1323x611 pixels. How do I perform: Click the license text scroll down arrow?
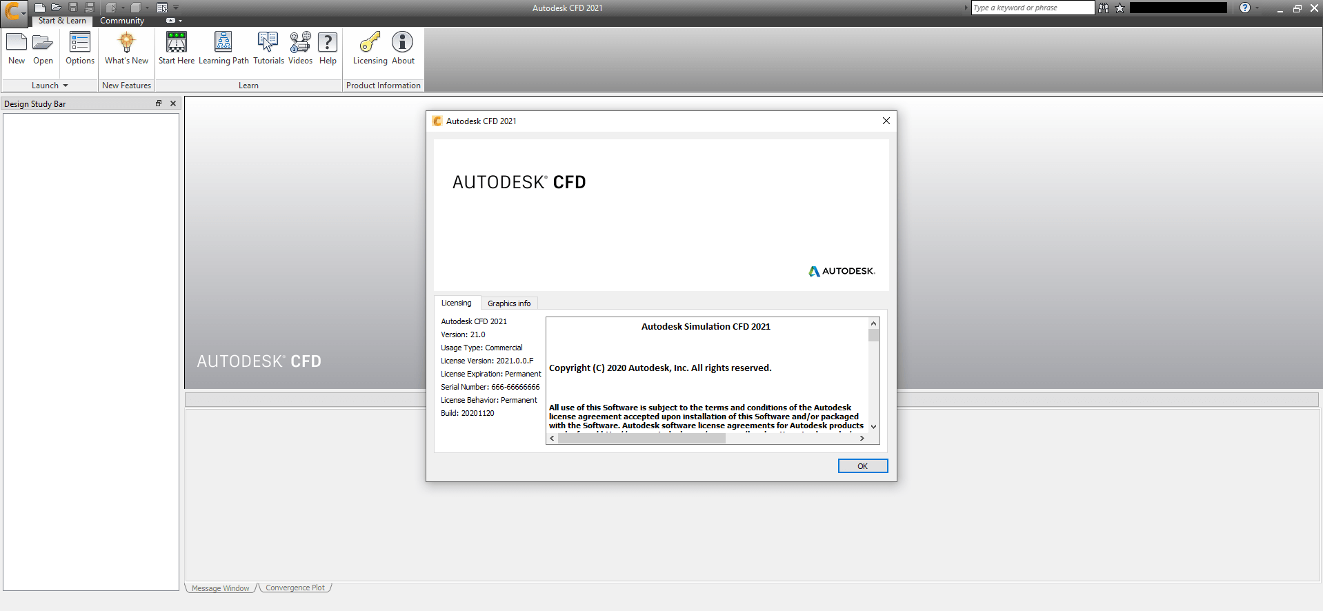(873, 426)
